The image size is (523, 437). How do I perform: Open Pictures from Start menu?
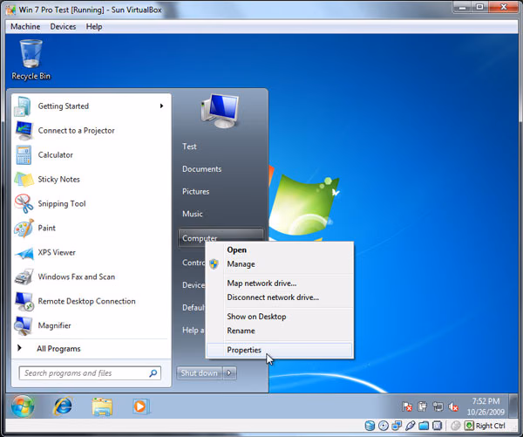tap(196, 192)
